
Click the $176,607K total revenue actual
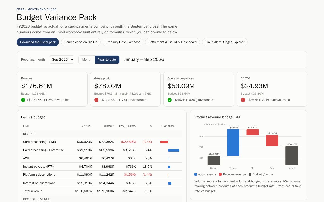coord(84,191)
